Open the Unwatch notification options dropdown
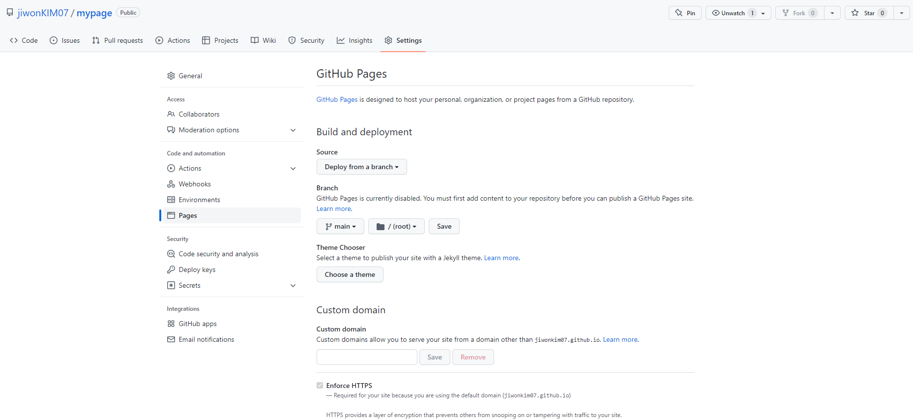913x419 pixels. pos(738,13)
